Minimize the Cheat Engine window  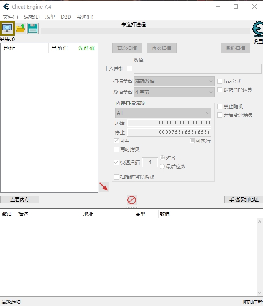point(218,6)
